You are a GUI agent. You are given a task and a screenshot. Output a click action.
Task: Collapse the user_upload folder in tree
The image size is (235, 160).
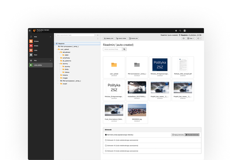click(x=58, y=49)
